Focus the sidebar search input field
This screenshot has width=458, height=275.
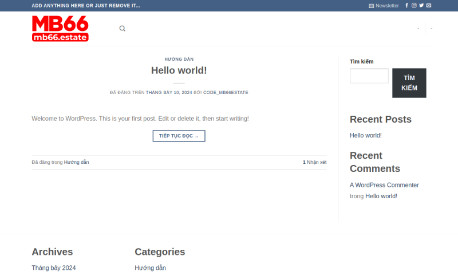tap(369, 76)
